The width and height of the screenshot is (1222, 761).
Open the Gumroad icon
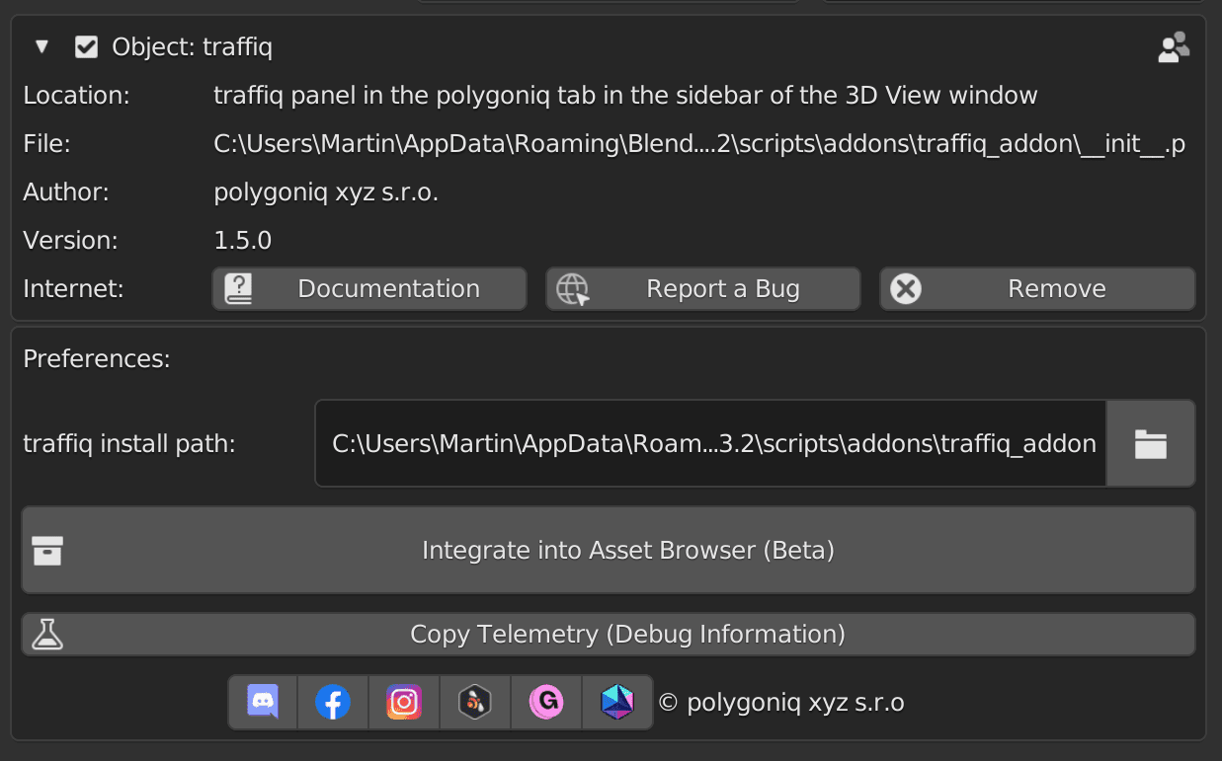tap(545, 702)
